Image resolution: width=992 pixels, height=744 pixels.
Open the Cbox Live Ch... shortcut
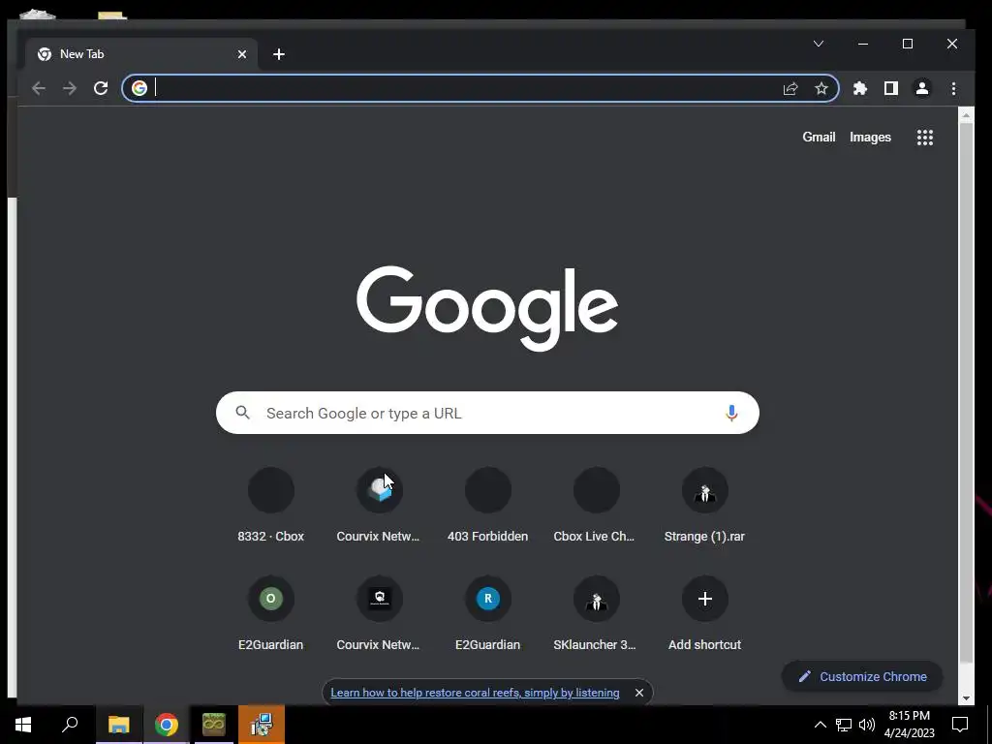(596, 505)
